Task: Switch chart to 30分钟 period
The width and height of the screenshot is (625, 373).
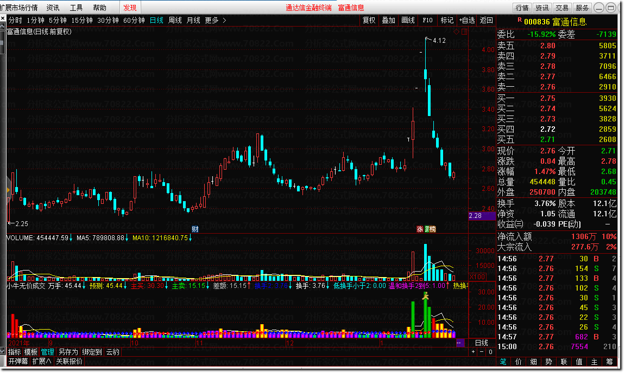Action: click(x=108, y=20)
